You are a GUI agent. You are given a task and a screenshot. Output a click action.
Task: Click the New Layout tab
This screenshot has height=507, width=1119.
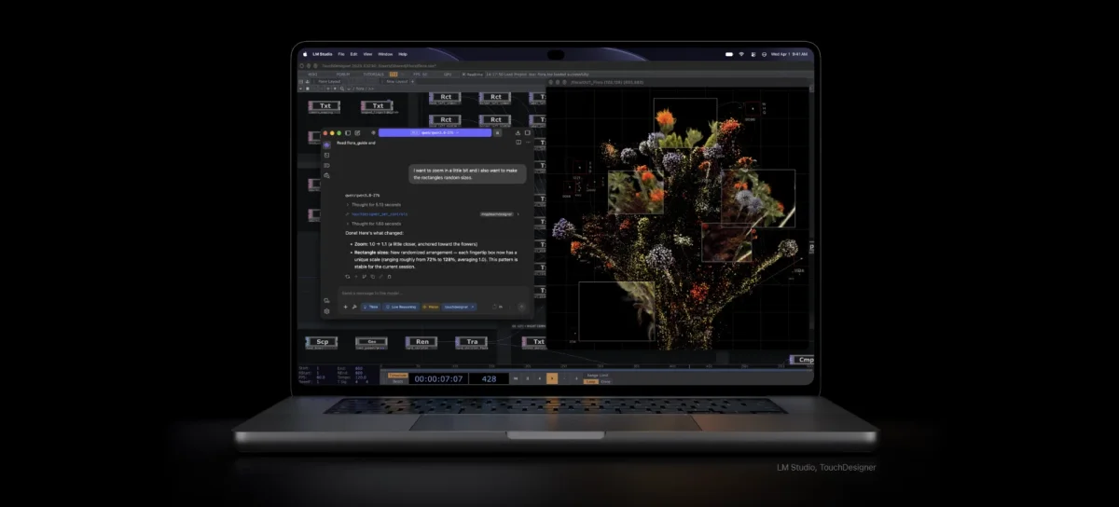point(396,81)
